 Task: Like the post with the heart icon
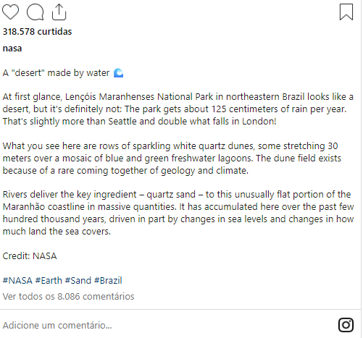(x=10, y=12)
